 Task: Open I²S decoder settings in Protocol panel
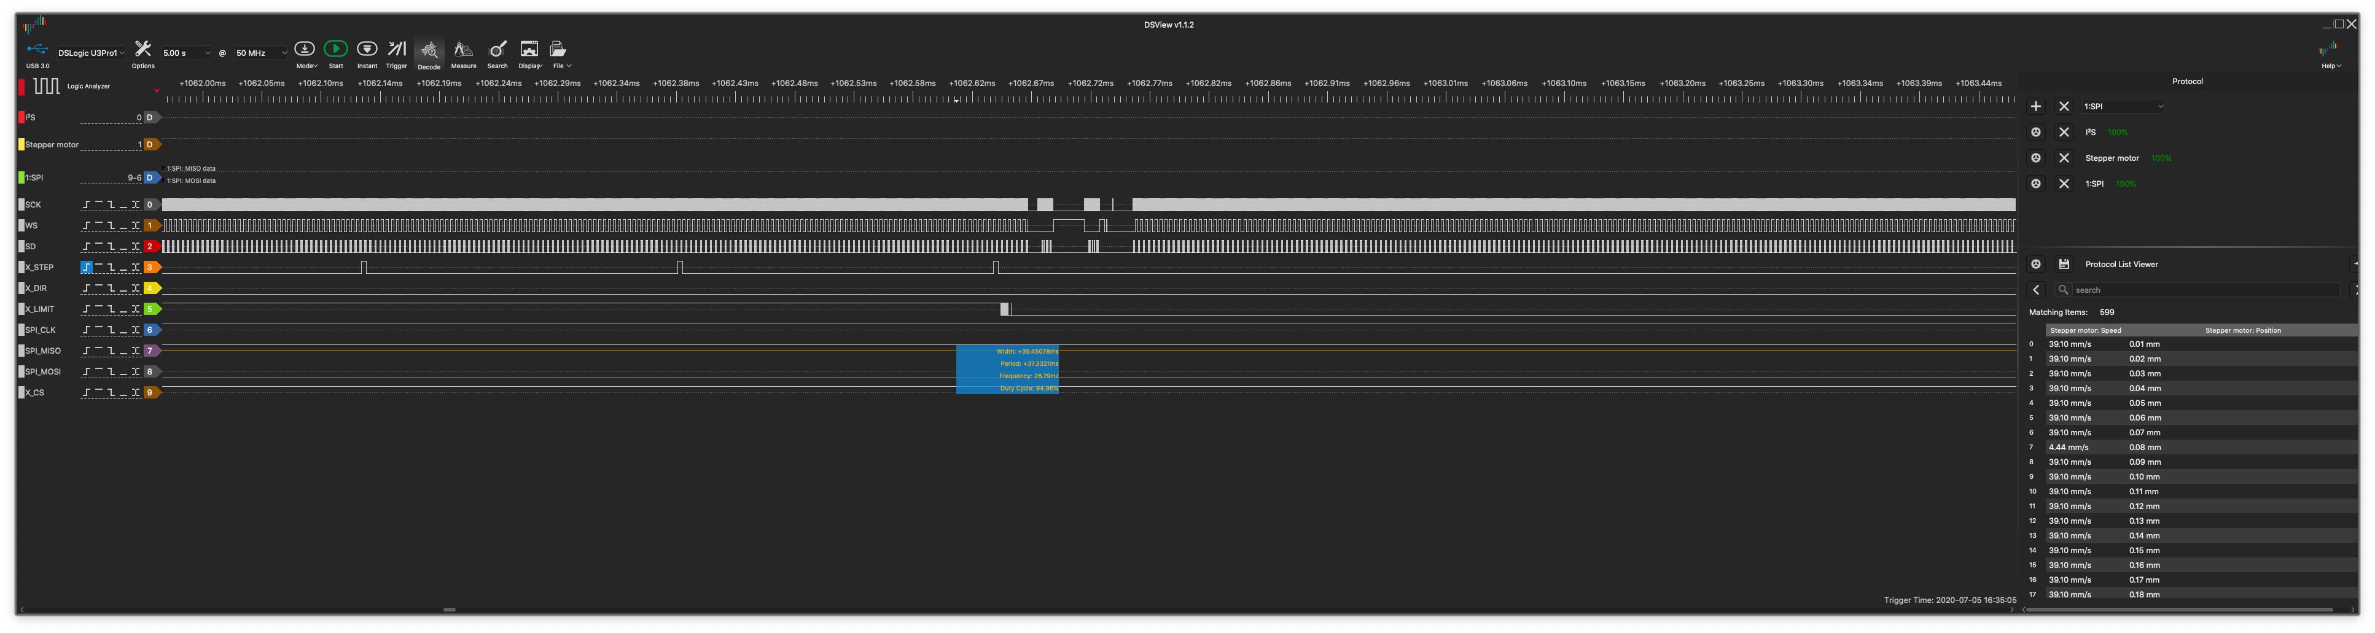tap(2036, 133)
